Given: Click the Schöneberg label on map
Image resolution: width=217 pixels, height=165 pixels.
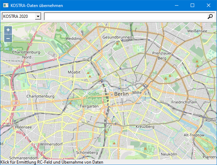Looking at the screenshot, I should click(x=87, y=153).
